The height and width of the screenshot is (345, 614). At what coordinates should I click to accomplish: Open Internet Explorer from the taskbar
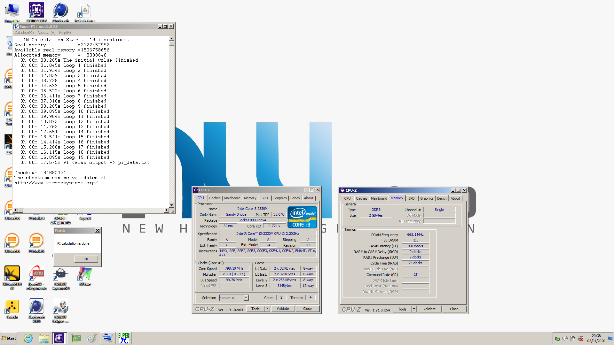28,338
